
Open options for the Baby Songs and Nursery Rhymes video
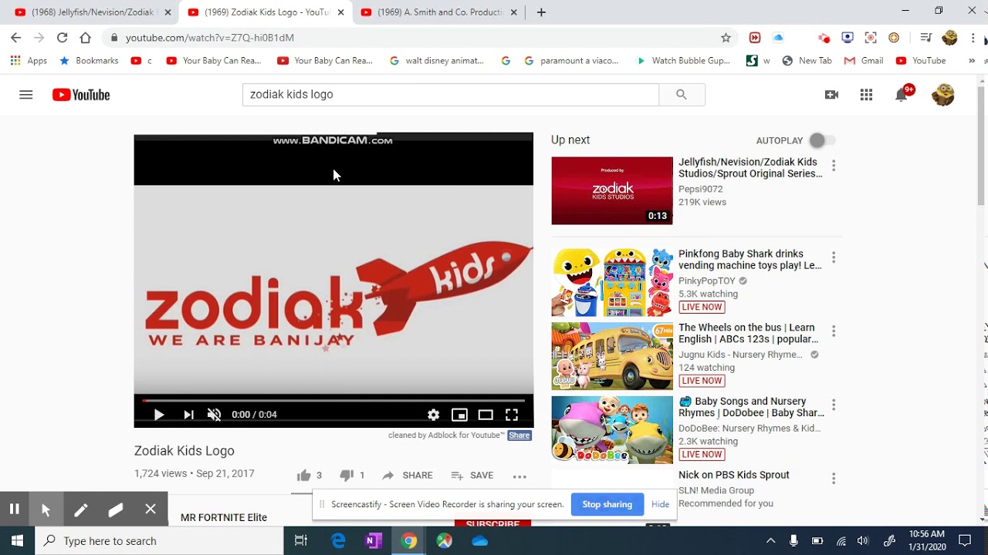[834, 405]
